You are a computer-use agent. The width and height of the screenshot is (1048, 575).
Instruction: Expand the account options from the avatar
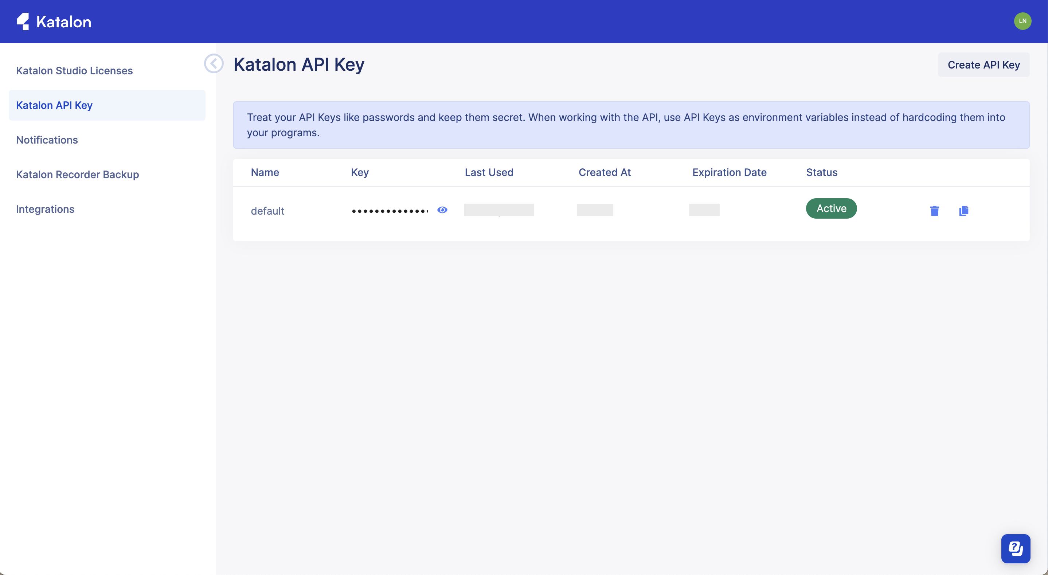[1023, 21]
